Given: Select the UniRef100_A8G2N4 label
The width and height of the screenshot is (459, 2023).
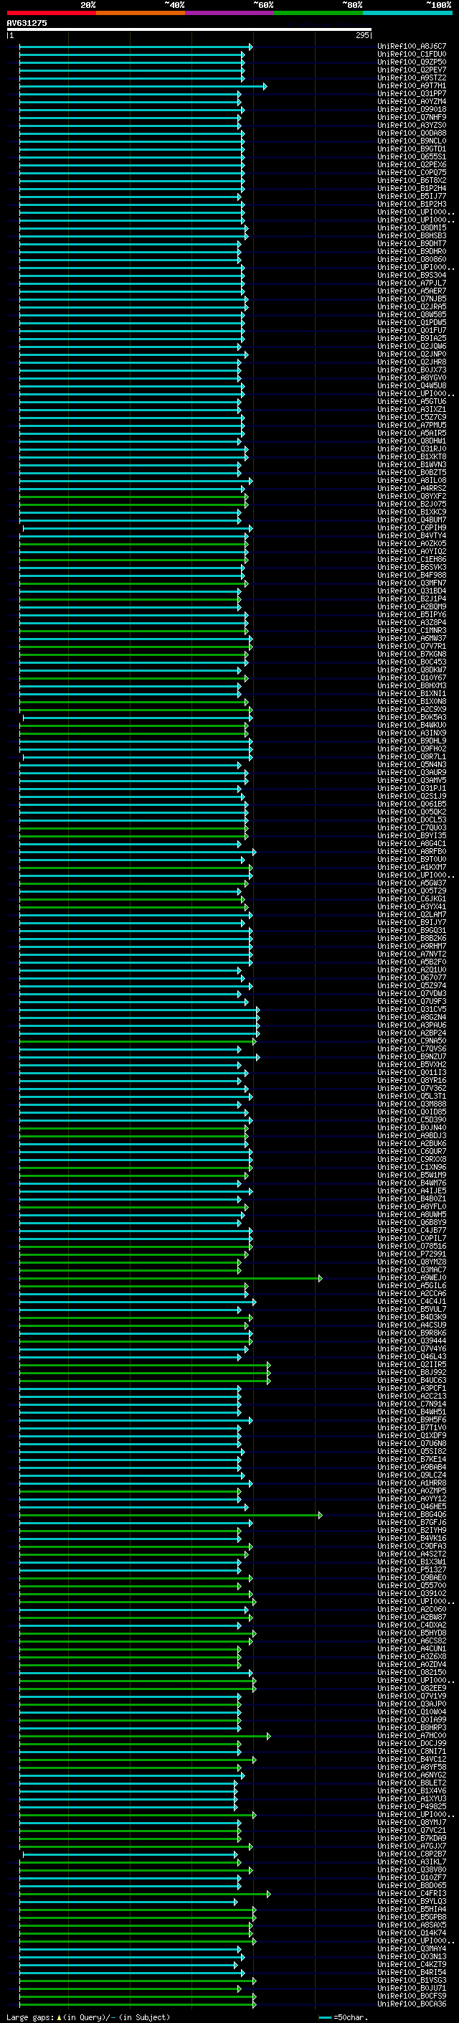Looking at the screenshot, I should pyautogui.click(x=412, y=1018).
